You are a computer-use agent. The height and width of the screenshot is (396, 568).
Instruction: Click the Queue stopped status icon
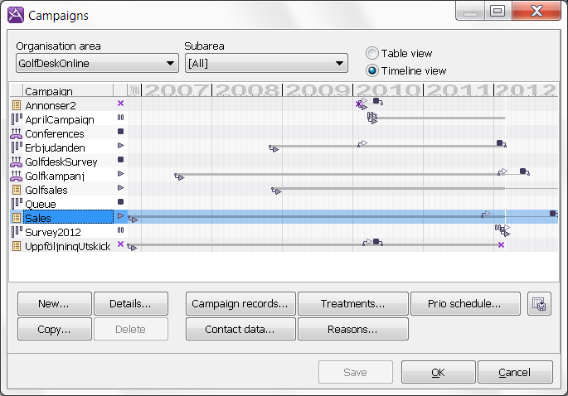[120, 201]
